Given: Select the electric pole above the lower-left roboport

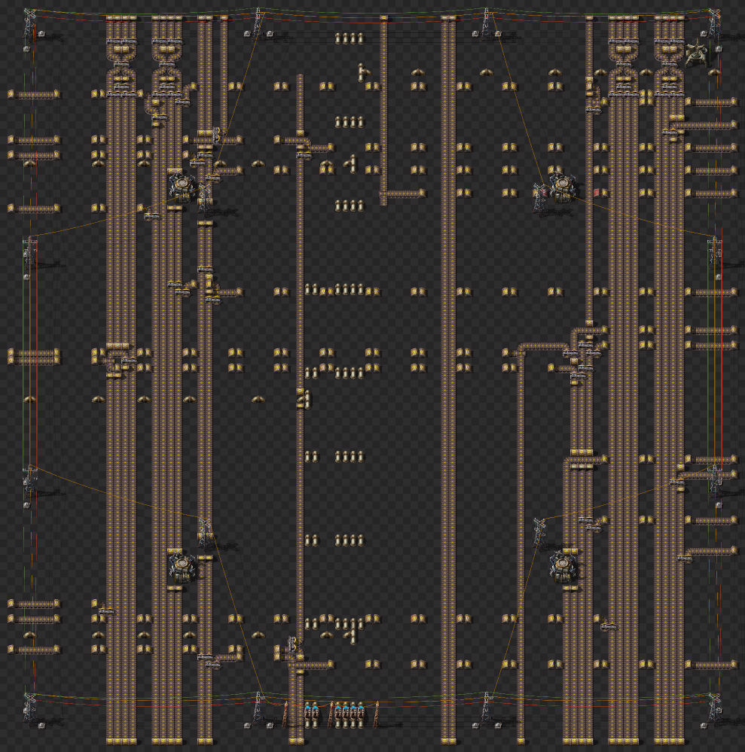Looking at the screenshot, I should pos(206,531).
